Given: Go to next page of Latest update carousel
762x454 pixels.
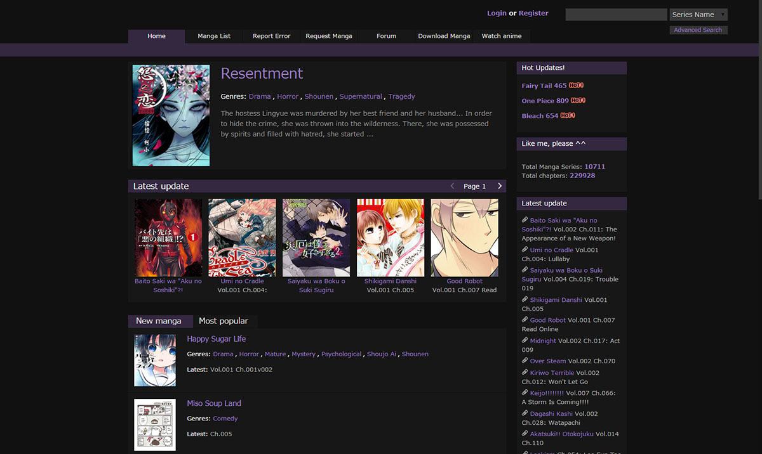Looking at the screenshot, I should point(500,186).
